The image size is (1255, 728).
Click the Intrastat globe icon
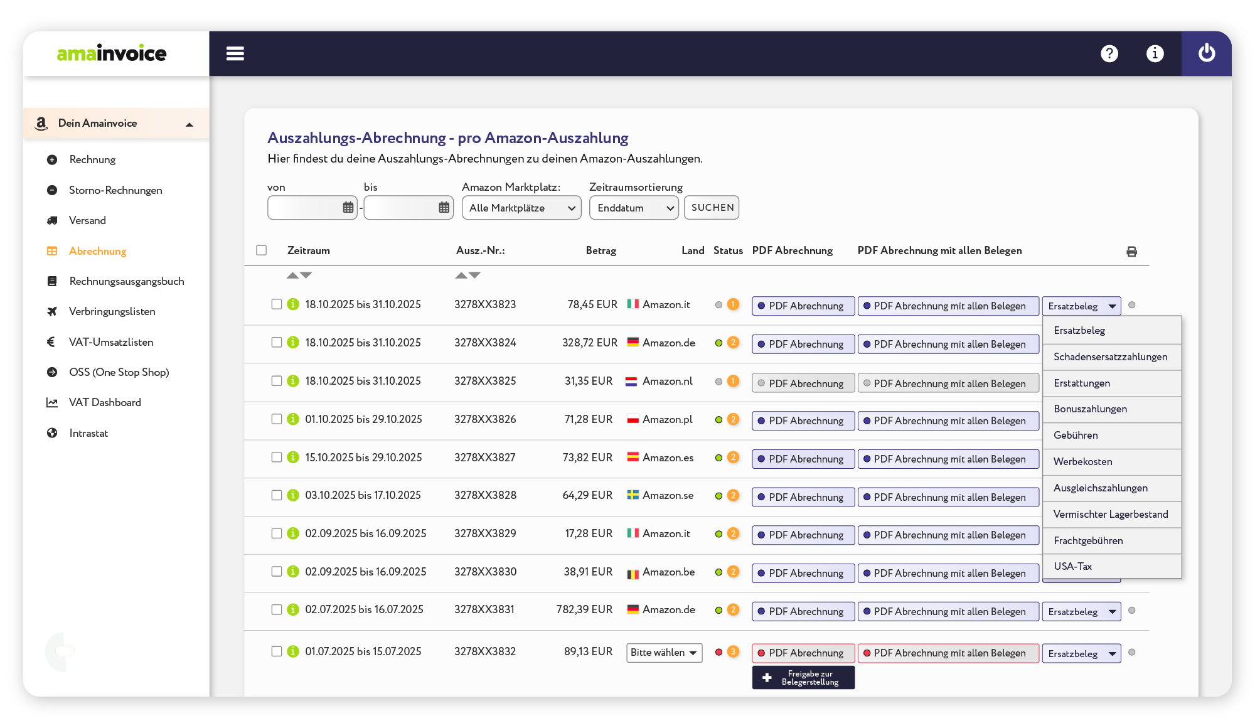pyautogui.click(x=52, y=433)
